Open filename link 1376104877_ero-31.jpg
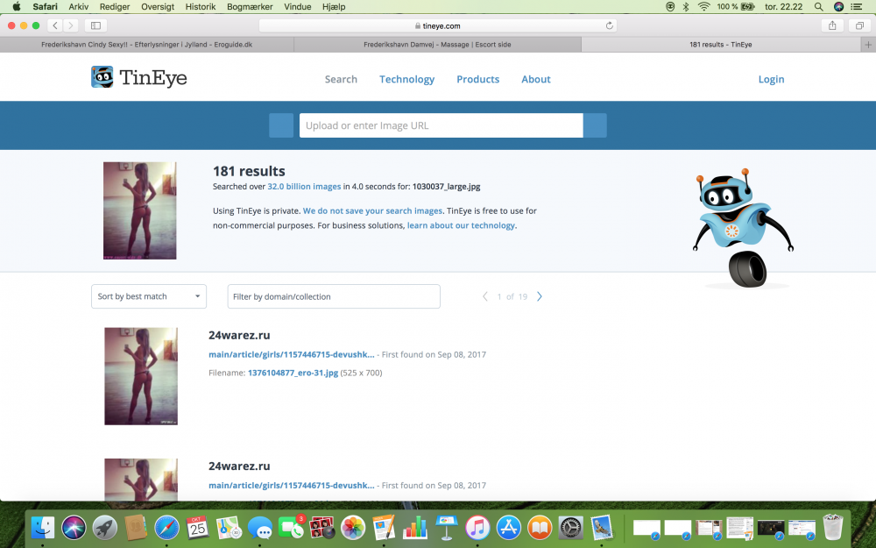This screenshot has width=876, height=548. [x=293, y=373]
